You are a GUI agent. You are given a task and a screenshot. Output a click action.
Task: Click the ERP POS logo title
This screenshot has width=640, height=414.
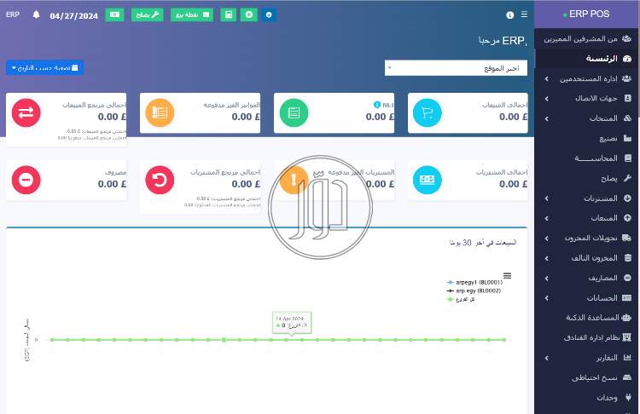tap(587, 14)
